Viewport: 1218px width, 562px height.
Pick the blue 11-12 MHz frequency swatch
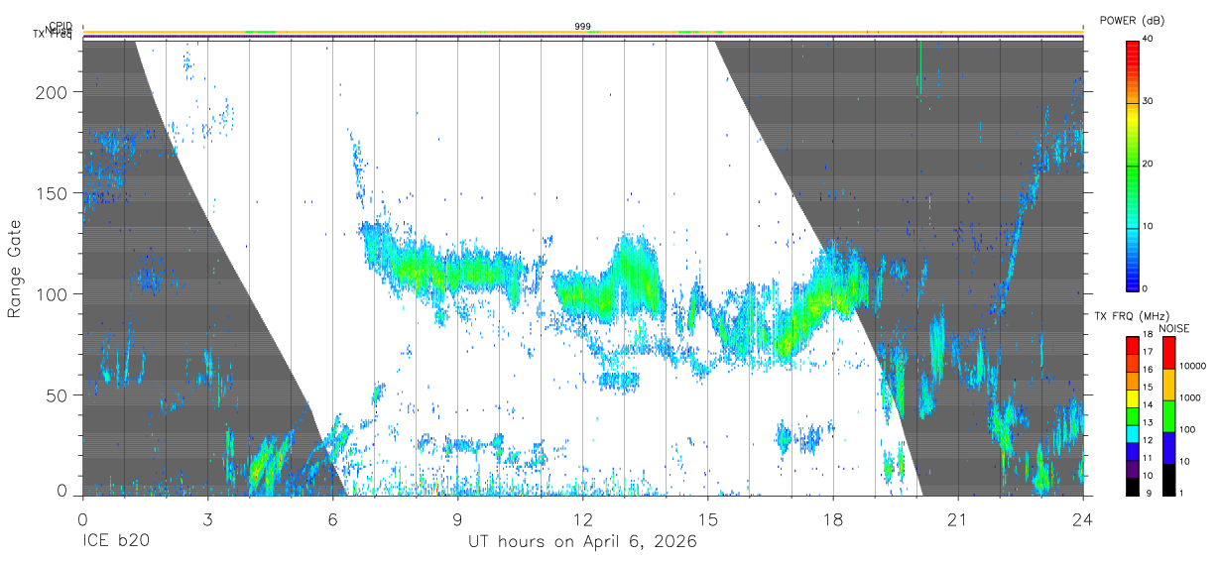coord(1132,452)
